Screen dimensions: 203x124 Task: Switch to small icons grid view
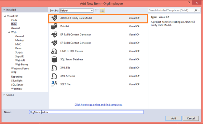tap(97, 10)
